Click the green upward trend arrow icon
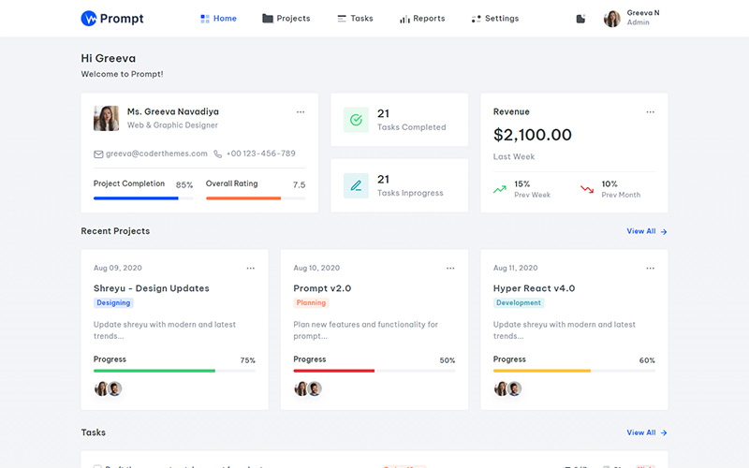This screenshot has height=468, width=749. point(501,189)
